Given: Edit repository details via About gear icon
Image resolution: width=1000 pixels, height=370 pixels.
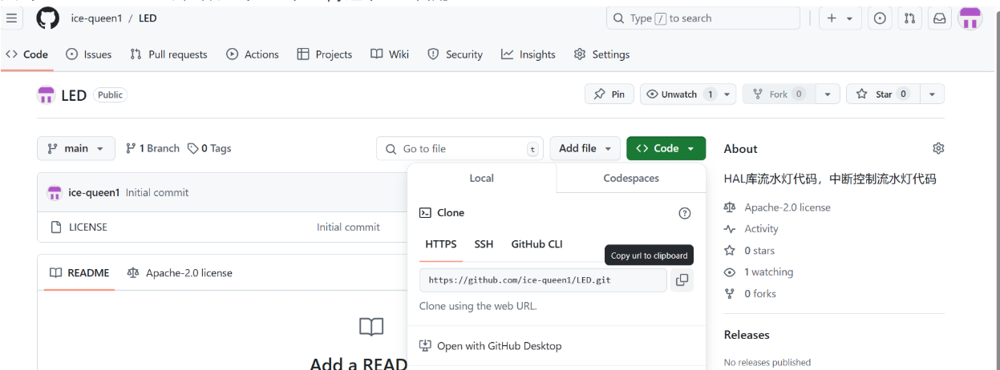Looking at the screenshot, I should (938, 148).
